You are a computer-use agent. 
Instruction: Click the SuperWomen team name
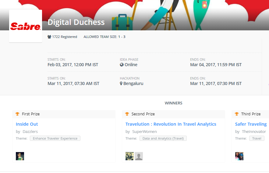(144, 132)
